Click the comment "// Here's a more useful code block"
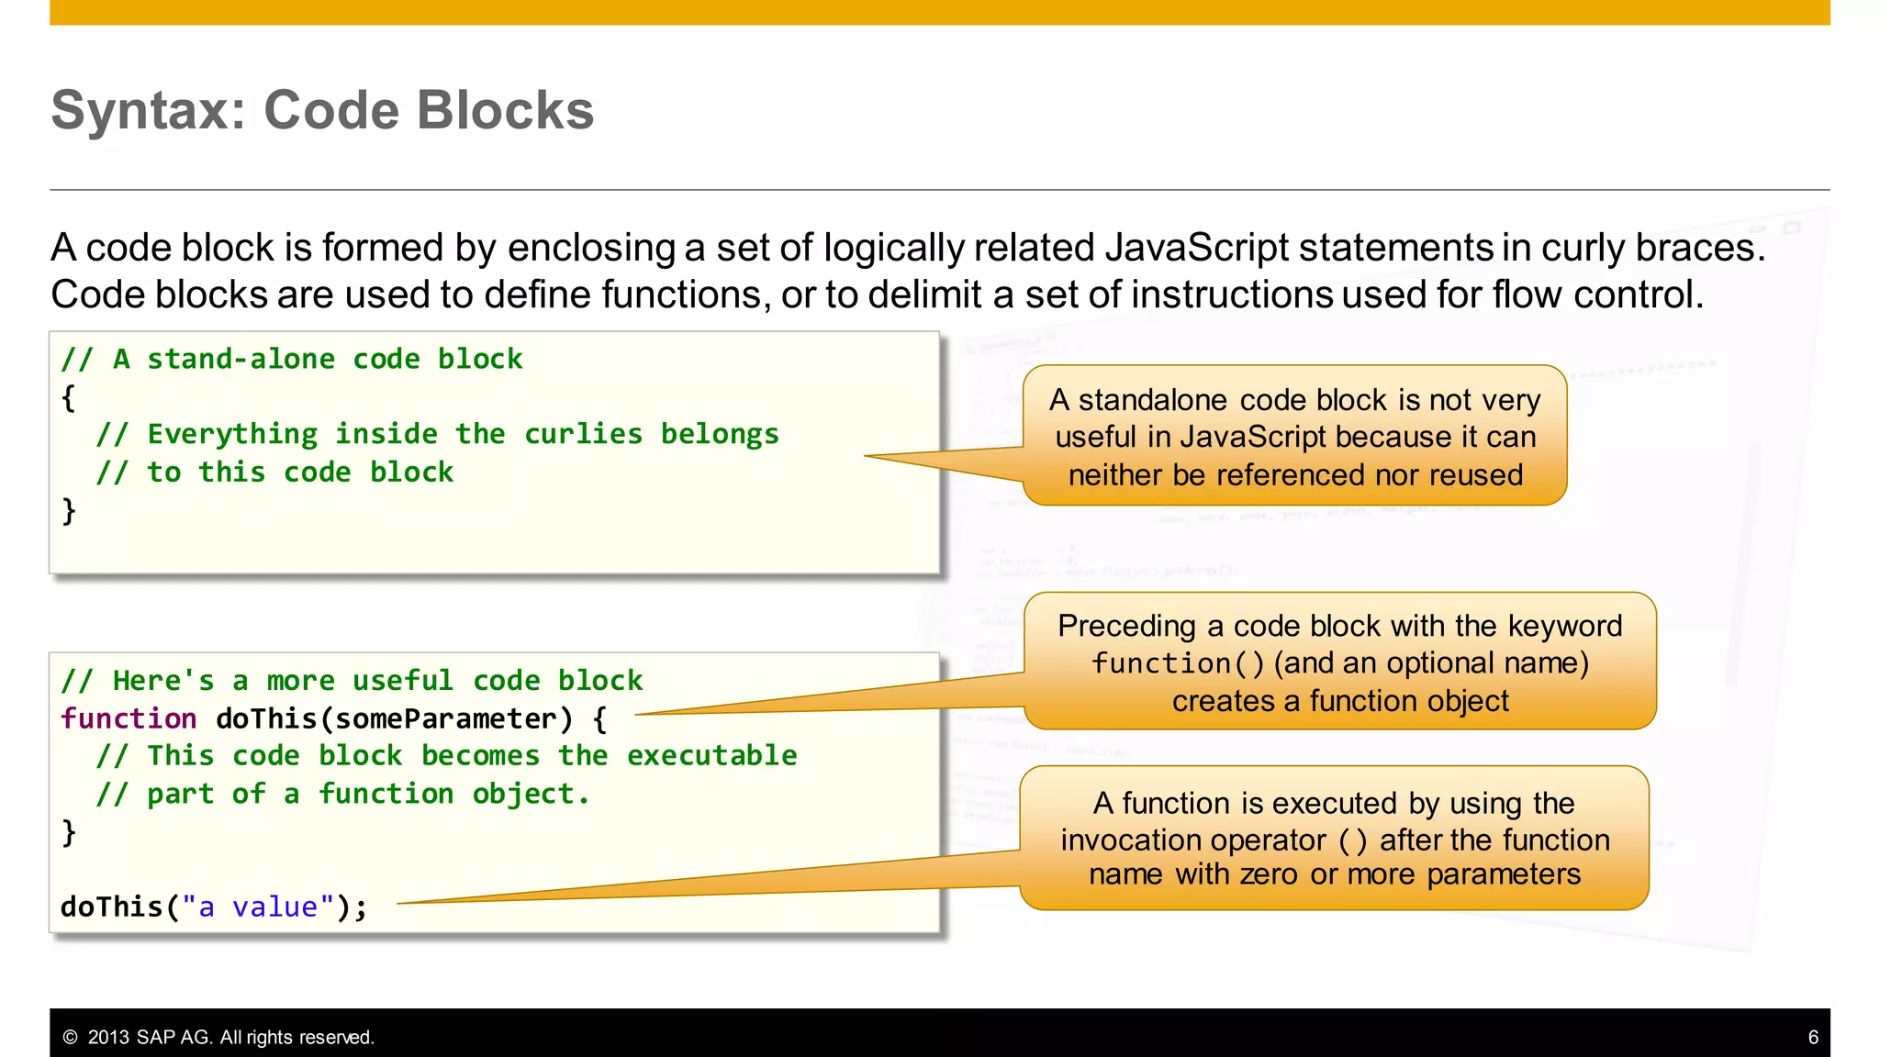Viewport: 1880px width, 1057px height. tap(352, 680)
